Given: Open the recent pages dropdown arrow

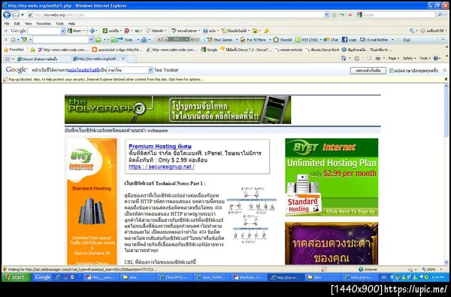Looking at the screenshot, I should coord(23,15).
